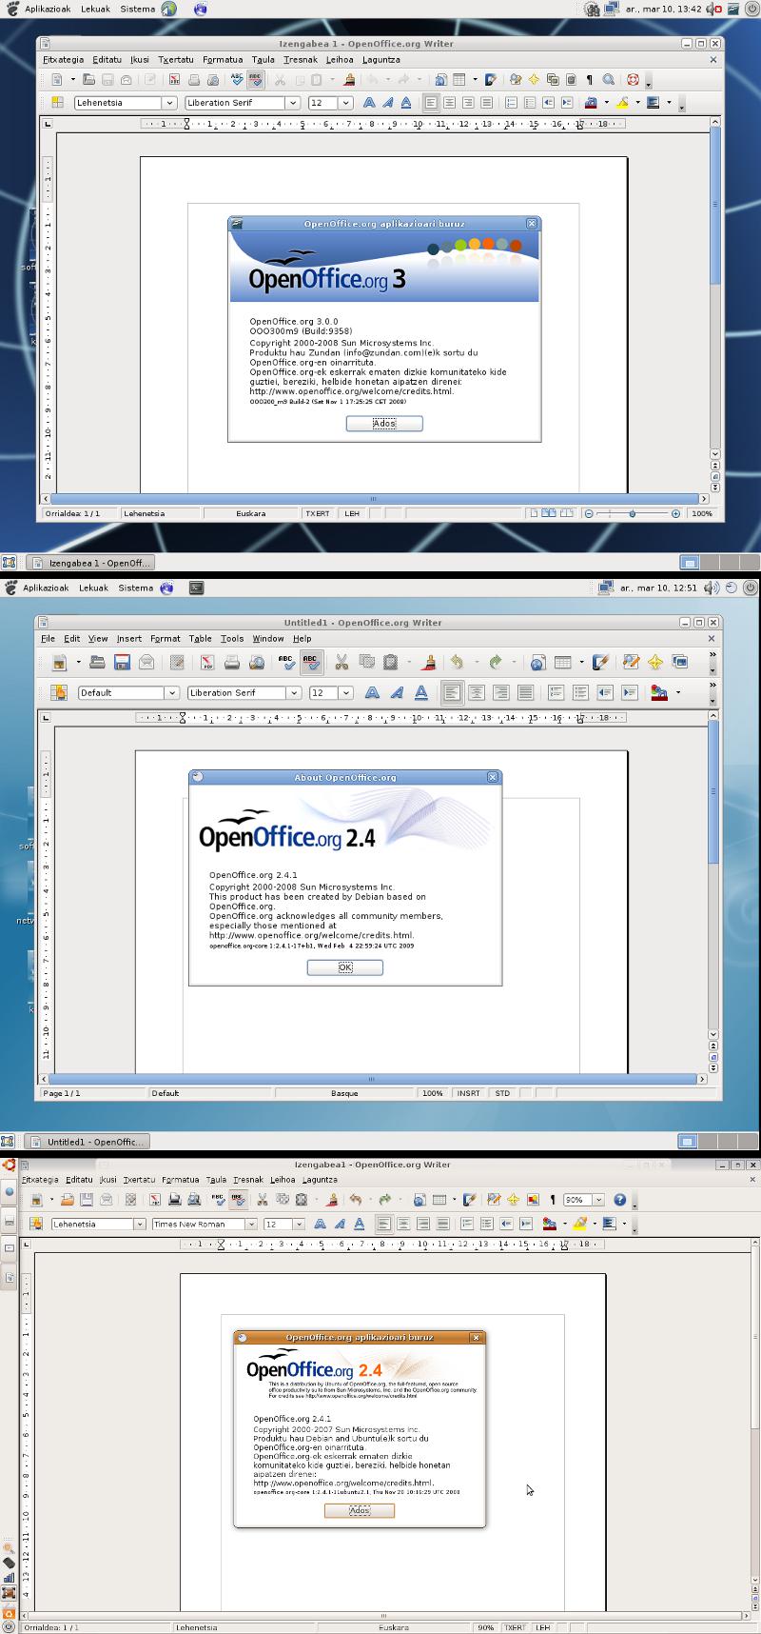Expand 90% zoom dropdown in bottom toolbar

pos(598,1200)
